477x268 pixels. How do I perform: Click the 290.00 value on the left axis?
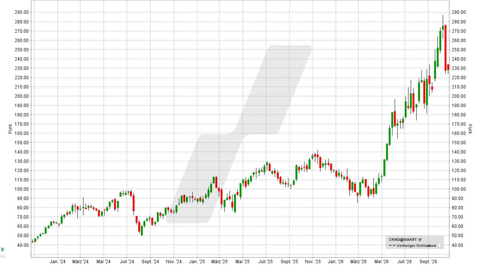(22, 12)
